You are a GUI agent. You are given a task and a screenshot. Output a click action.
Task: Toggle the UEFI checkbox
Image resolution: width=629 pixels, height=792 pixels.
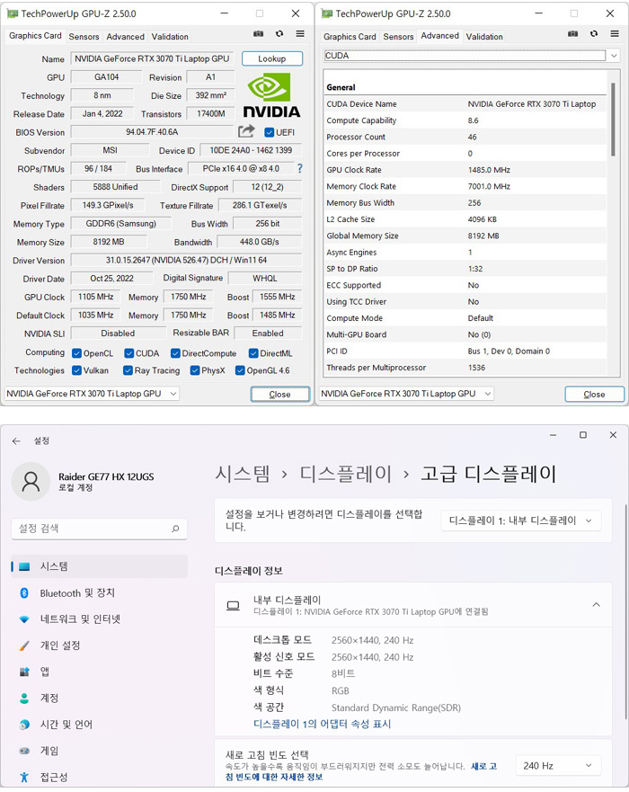coord(269,132)
